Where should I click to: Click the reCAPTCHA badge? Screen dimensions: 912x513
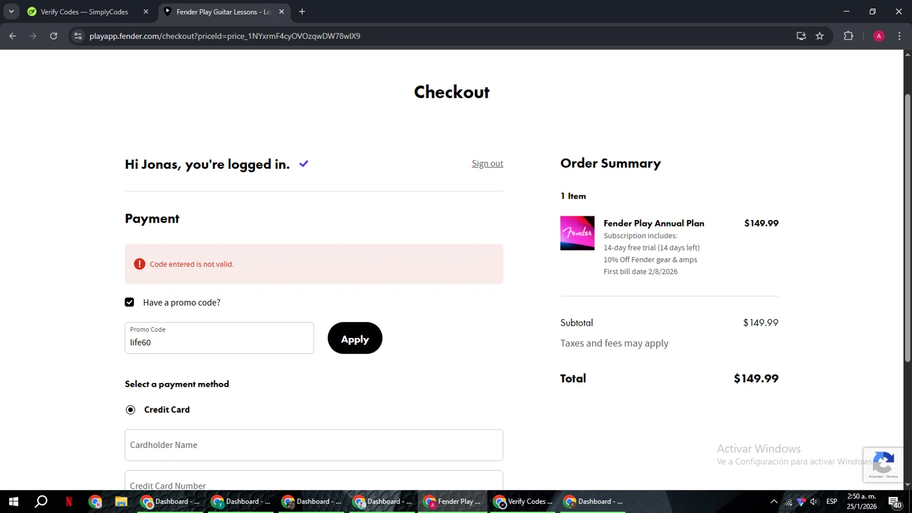(x=883, y=464)
